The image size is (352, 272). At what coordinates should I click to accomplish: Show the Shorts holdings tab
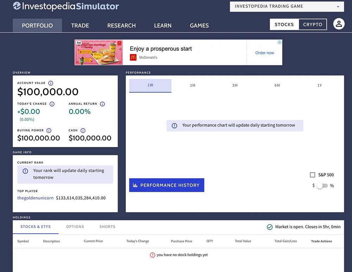[107, 227]
